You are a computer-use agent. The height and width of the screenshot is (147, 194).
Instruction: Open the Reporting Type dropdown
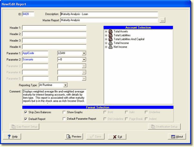point(65,85)
